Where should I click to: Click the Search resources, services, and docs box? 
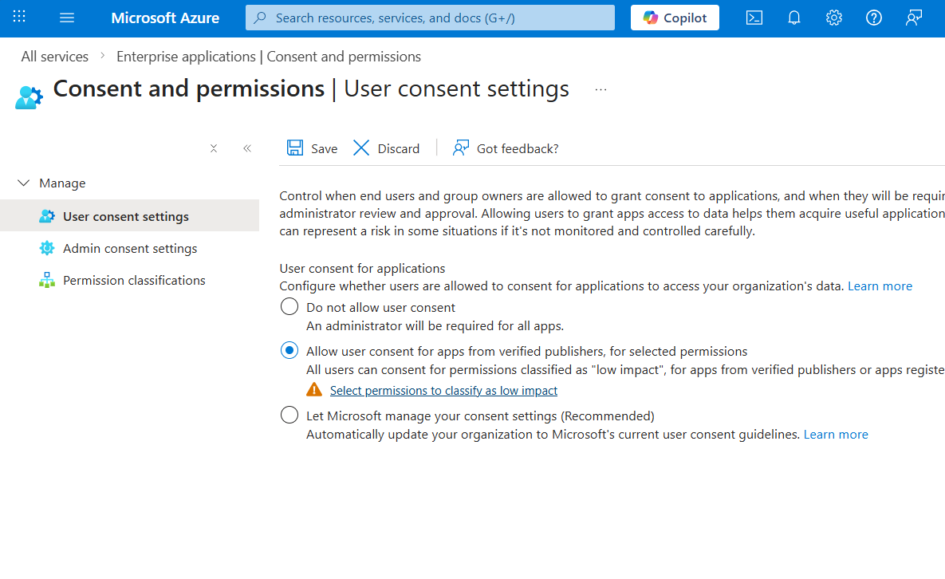[x=430, y=18]
